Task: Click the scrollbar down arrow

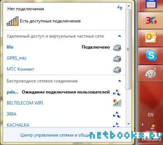Action: pyautogui.click(x=129, y=124)
